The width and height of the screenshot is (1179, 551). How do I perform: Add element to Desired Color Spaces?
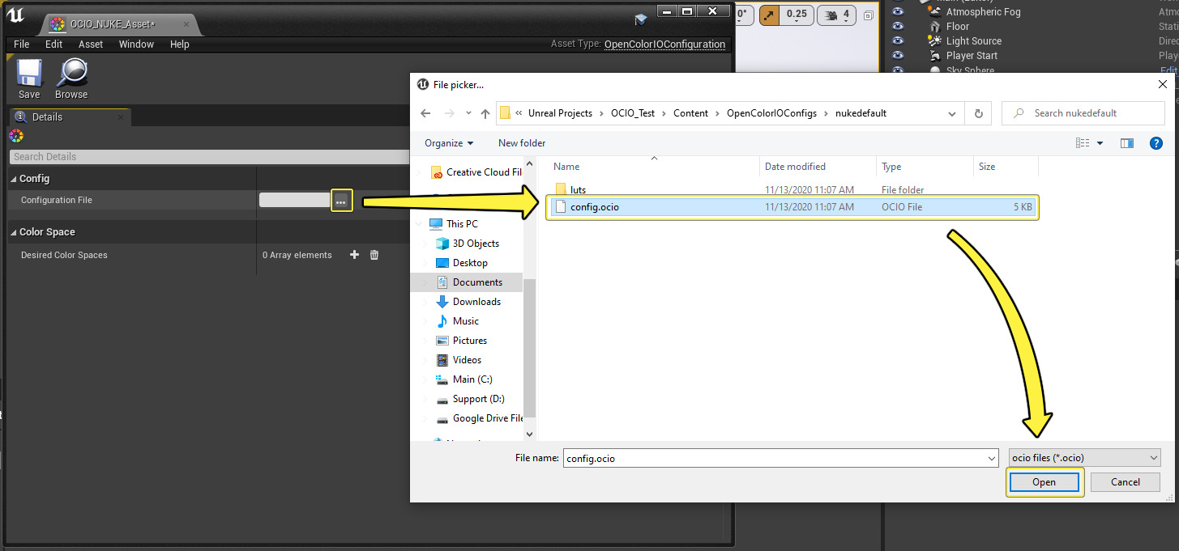pos(354,255)
